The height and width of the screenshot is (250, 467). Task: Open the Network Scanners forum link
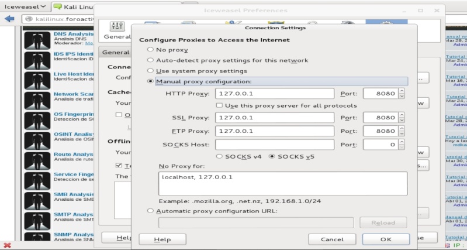pos(74,94)
